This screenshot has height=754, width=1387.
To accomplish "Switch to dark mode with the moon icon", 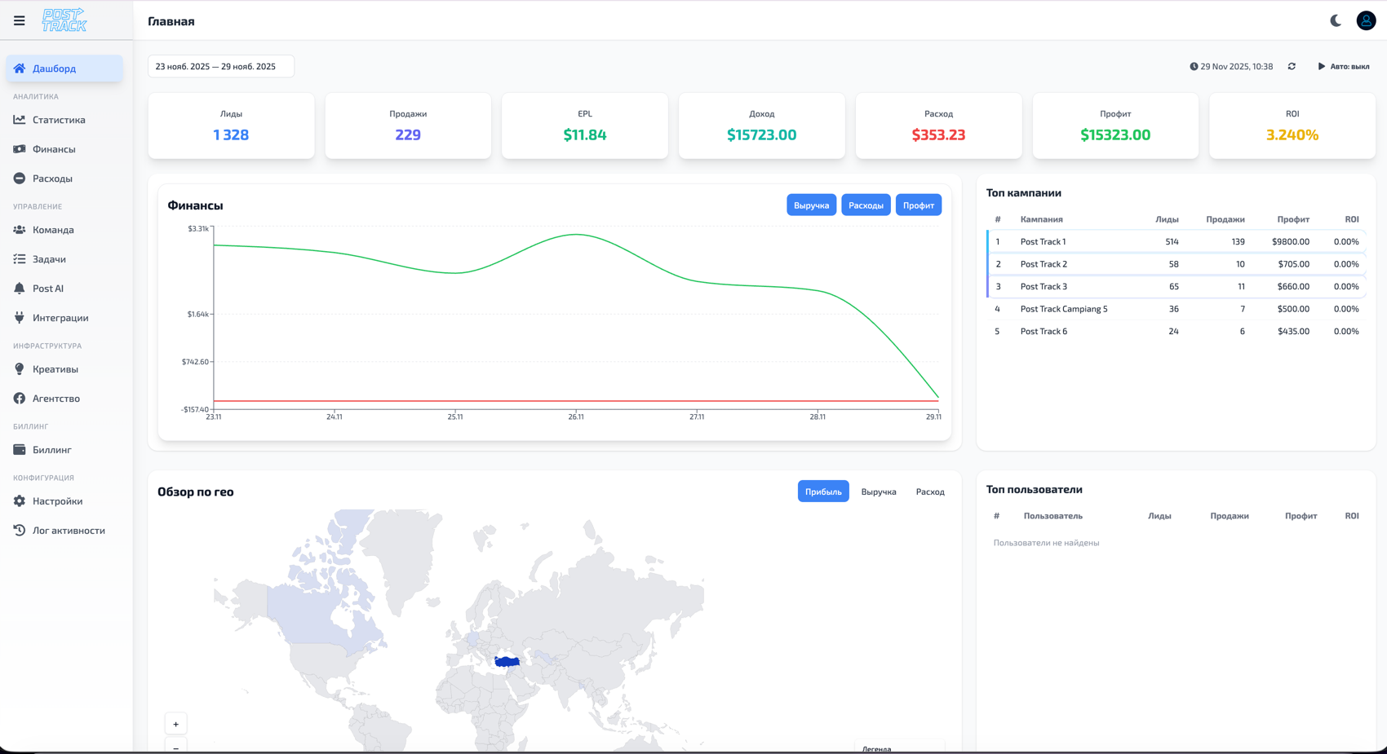I will tap(1336, 20).
